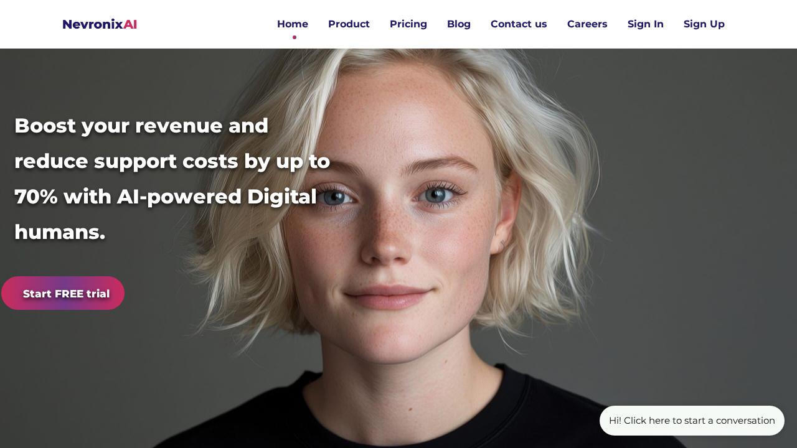The width and height of the screenshot is (797, 448).
Task: Go to the Product page
Action: [349, 24]
